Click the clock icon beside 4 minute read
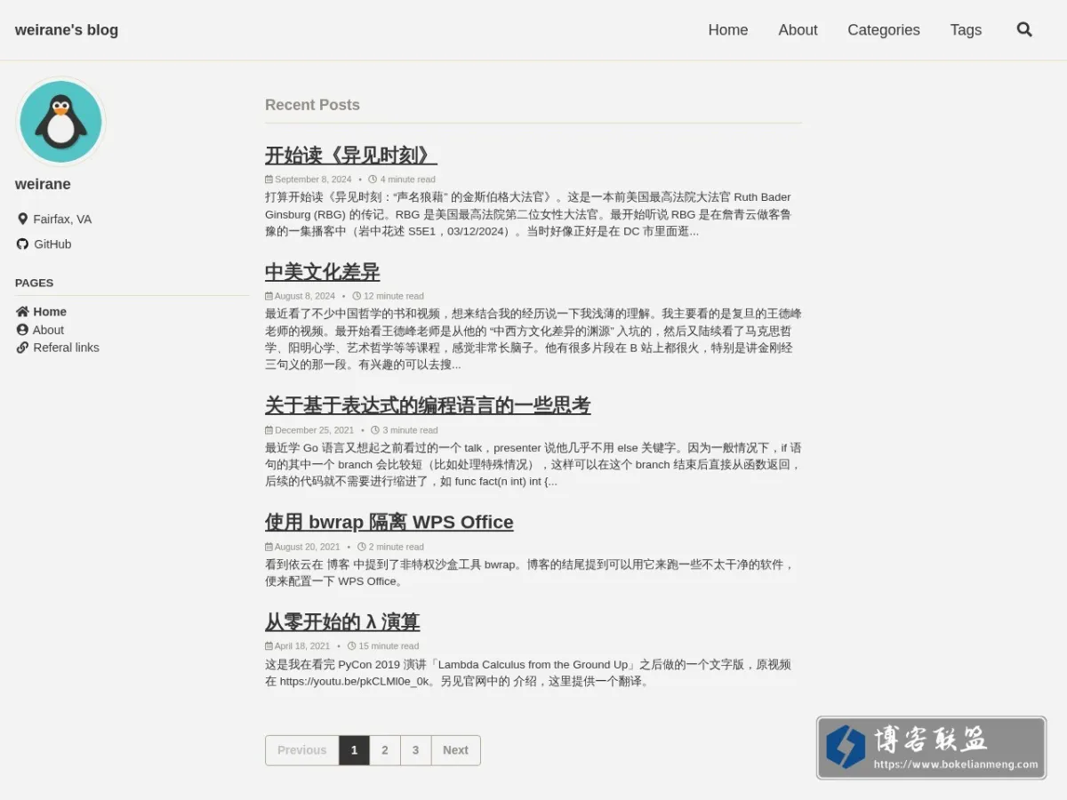 373,179
